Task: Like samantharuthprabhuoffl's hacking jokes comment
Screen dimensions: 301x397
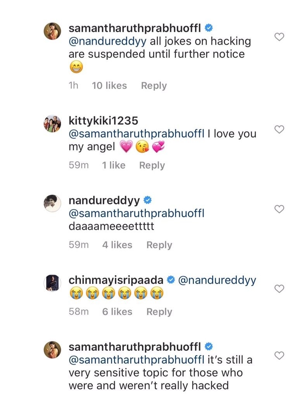Action: (x=279, y=37)
